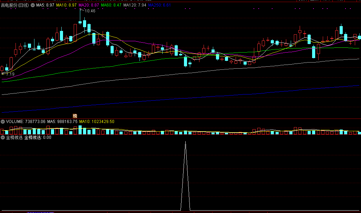Click the VOLUME: 738773.06 readout
The width and height of the screenshot is (361, 213).
tap(26, 122)
